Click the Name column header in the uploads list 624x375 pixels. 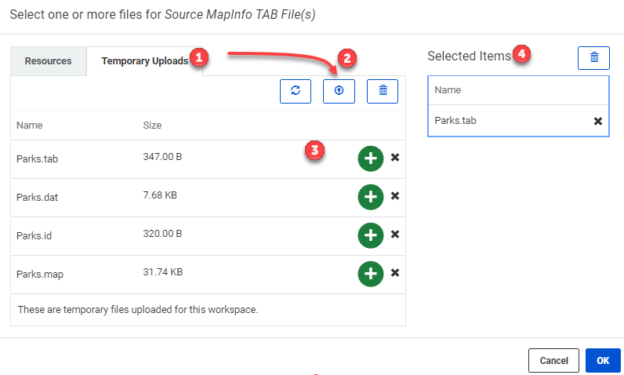(30, 126)
